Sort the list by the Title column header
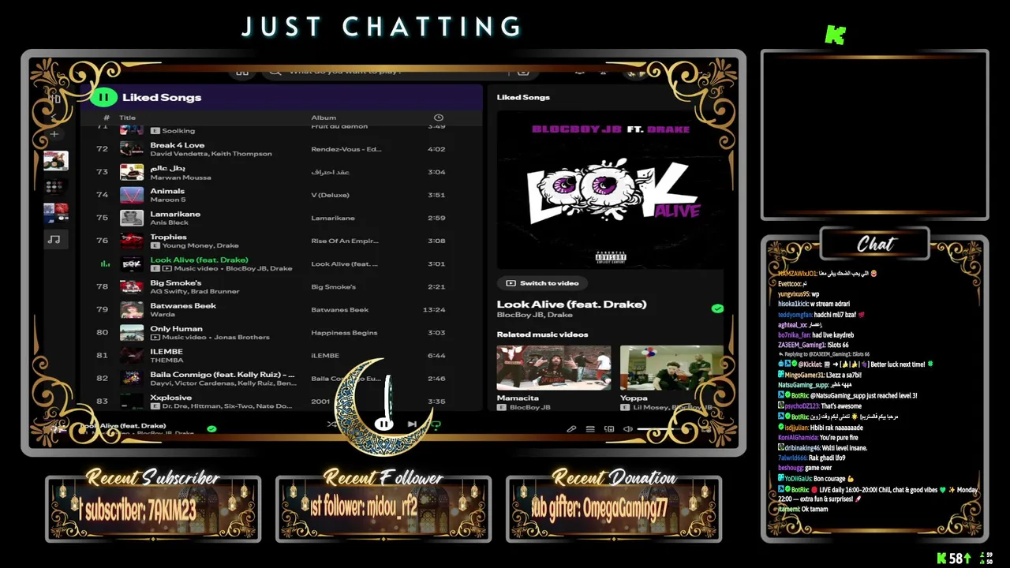The image size is (1010, 568). pos(127,118)
